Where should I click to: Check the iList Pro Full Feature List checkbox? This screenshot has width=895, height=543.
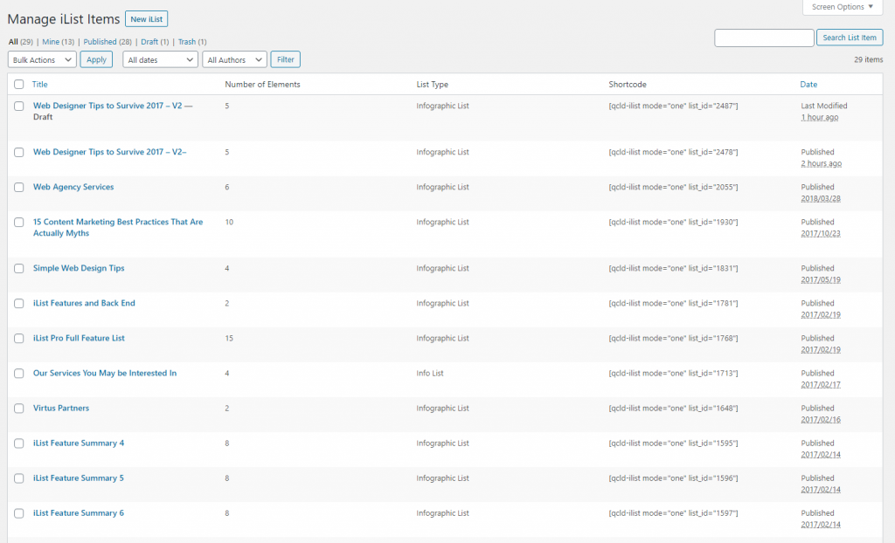click(x=18, y=338)
